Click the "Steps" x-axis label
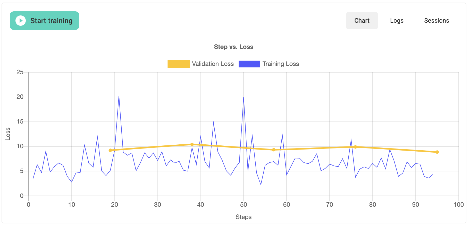Image resolution: width=470 pixels, height=227 pixels. [243, 217]
